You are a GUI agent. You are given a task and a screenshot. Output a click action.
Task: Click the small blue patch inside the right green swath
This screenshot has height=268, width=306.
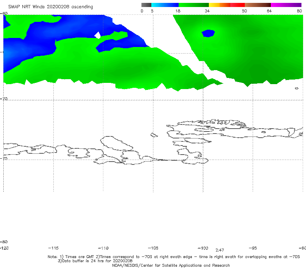coord(208,33)
